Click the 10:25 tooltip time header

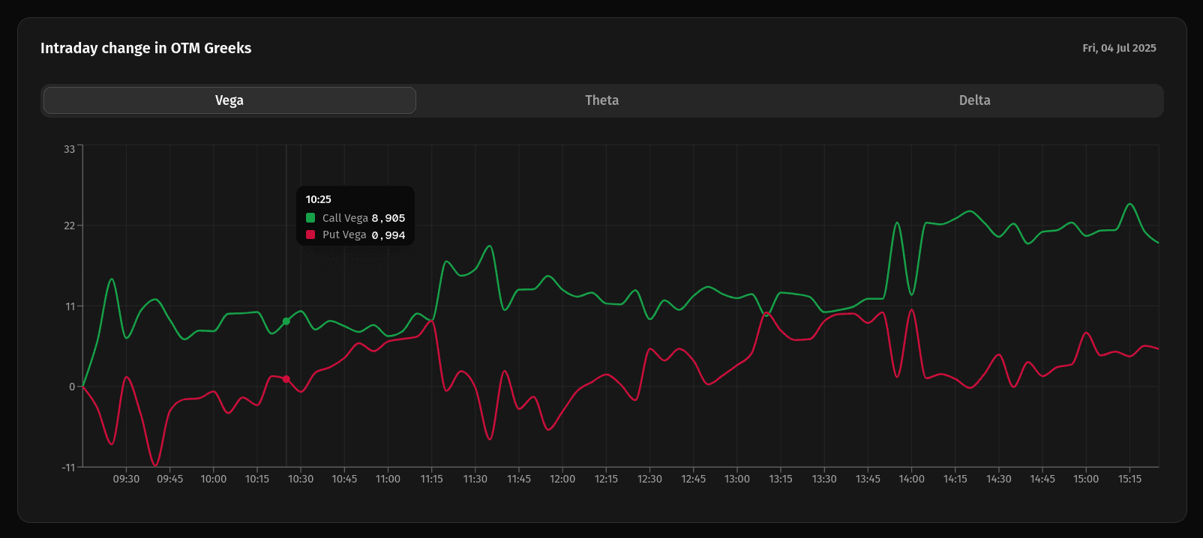tap(318, 199)
